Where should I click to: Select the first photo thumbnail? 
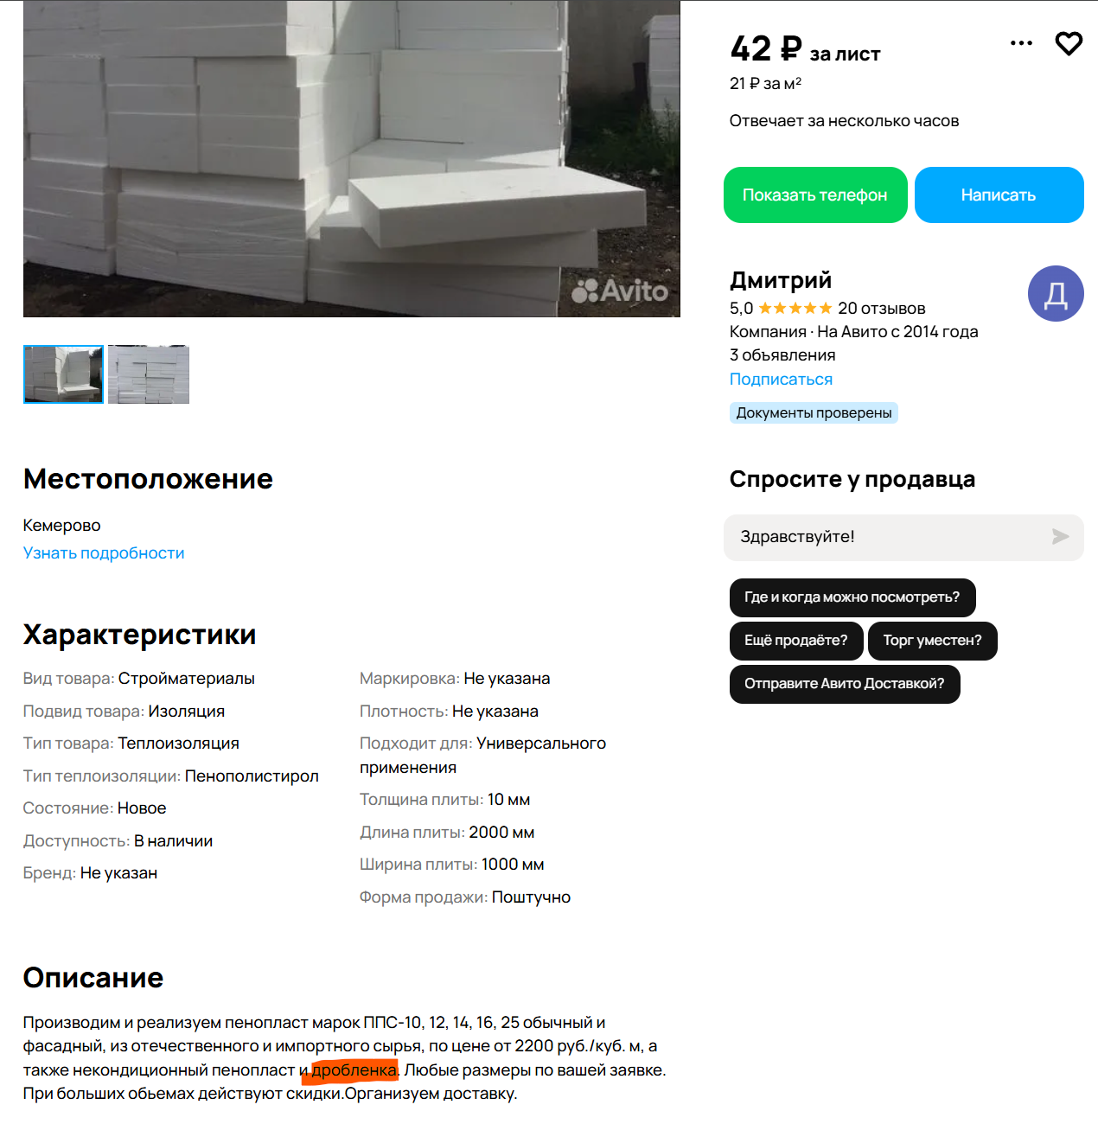[x=63, y=374]
